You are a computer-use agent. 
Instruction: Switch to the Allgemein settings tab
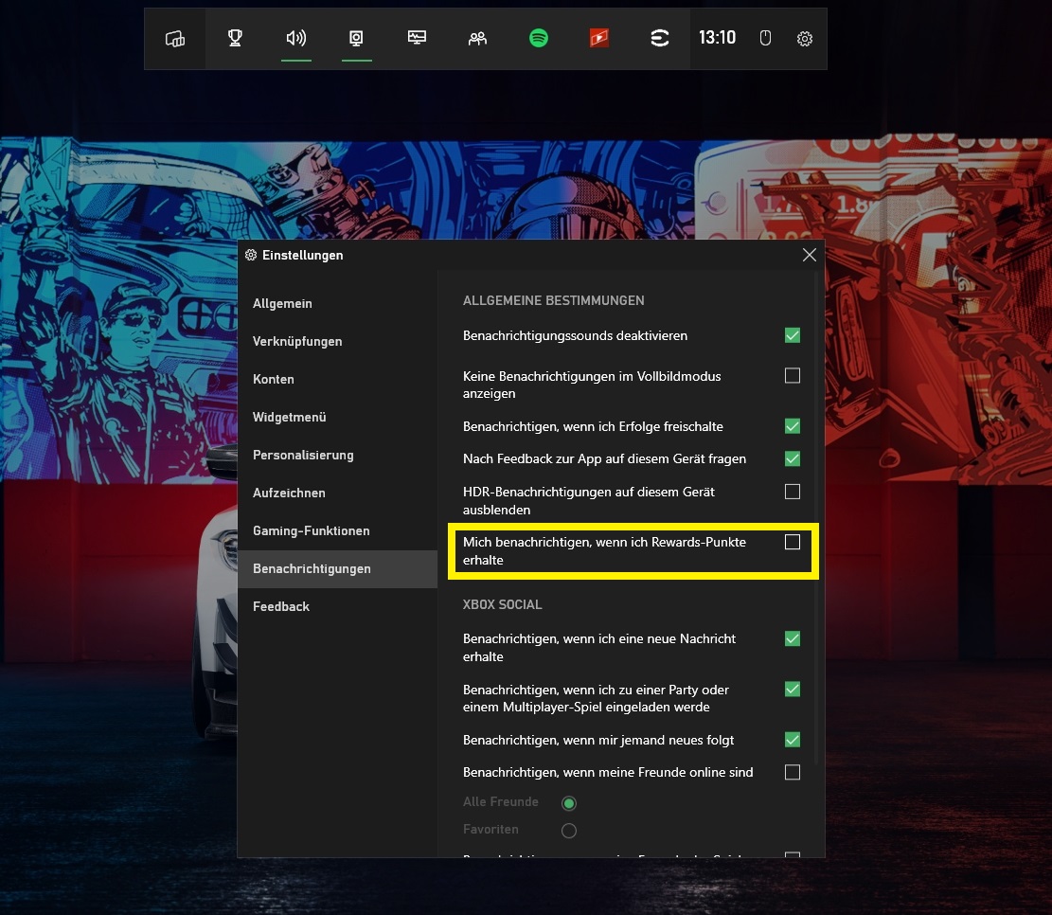tap(282, 303)
